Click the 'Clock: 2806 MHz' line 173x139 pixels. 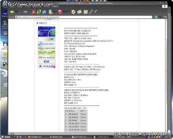pyautogui.click(x=71, y=51)
